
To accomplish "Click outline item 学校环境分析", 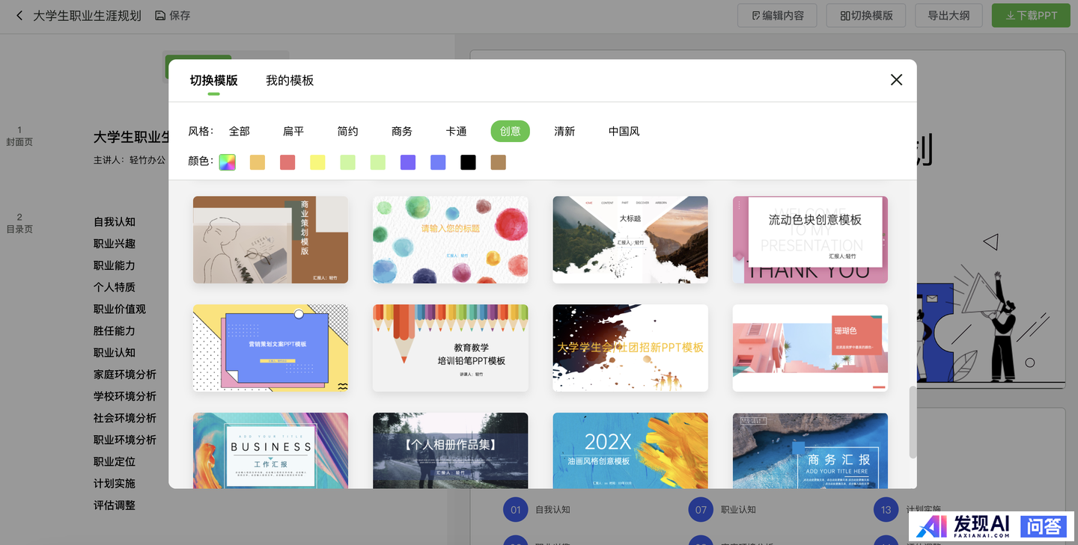I will tap(125, 396).
